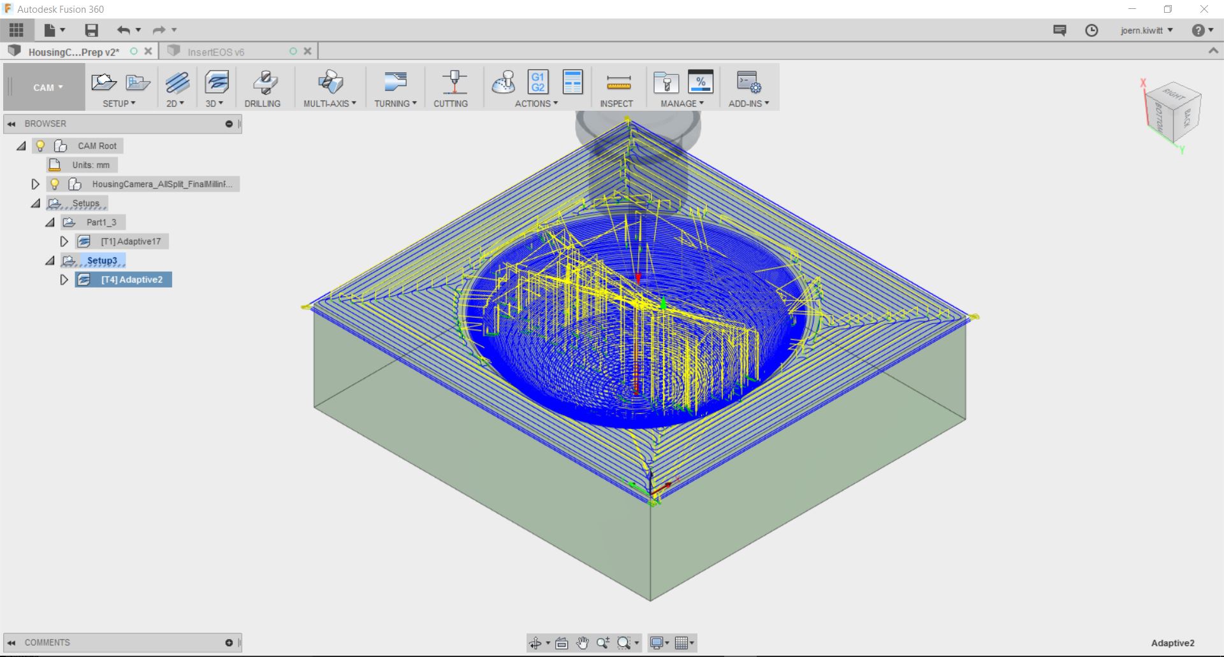
Task: Open the Simulate action icon
Action: tap(503, 83)
